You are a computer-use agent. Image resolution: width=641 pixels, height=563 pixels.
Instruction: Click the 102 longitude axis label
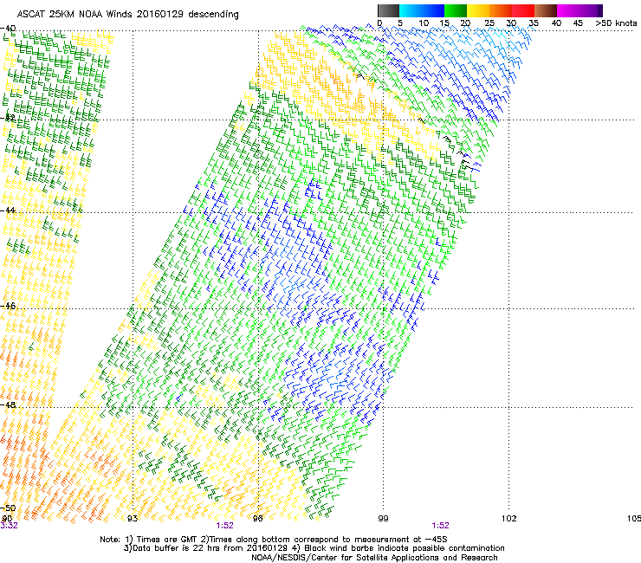point(508,519)
